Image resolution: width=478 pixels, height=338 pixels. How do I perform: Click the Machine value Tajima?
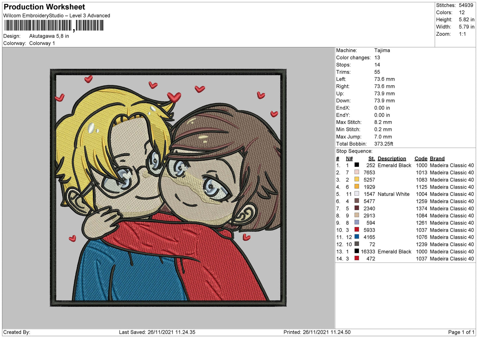(382, 50)
